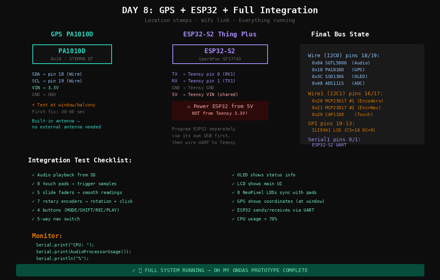
Task: Click '0x20 MCP23017 #1 (Encoders)' entry
Action: coord(348,101)
